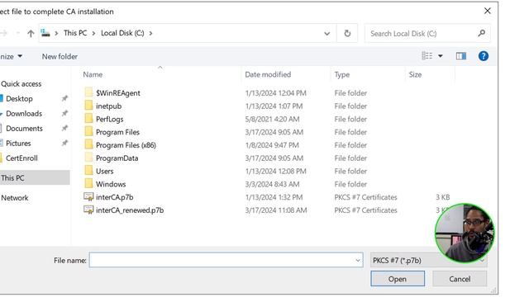Select Pictures in navigation pane
The width and height of the screenshot is (529, 297).
pos(18,143)
